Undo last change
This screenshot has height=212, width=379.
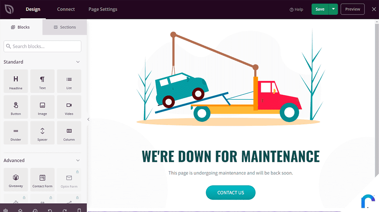[50, 210]
